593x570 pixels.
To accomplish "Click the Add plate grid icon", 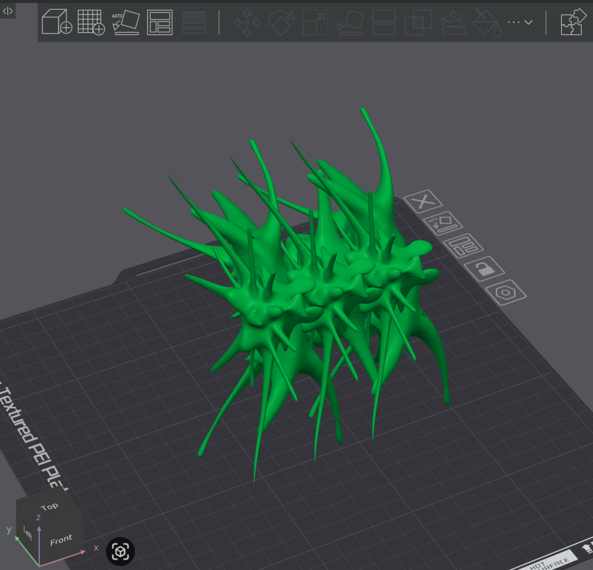I will coord(91,23).
